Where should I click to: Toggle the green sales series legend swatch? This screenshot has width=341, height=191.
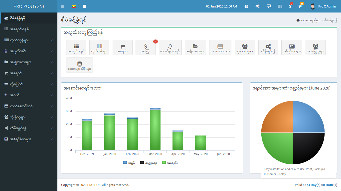(x=164, y=163)
